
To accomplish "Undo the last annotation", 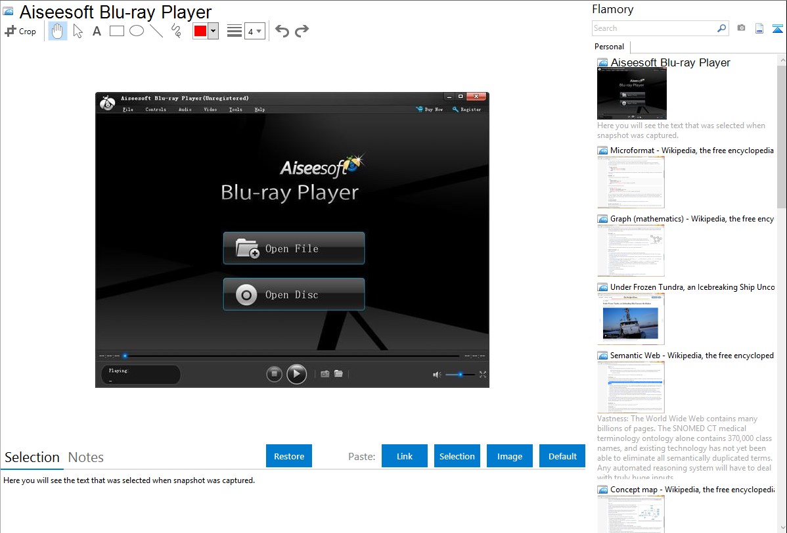I will (x=282, y=31).
